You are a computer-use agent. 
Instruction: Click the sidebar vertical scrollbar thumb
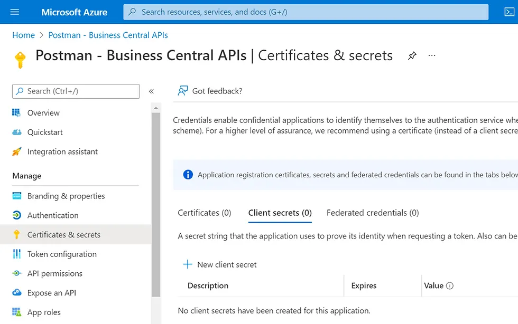156,205
